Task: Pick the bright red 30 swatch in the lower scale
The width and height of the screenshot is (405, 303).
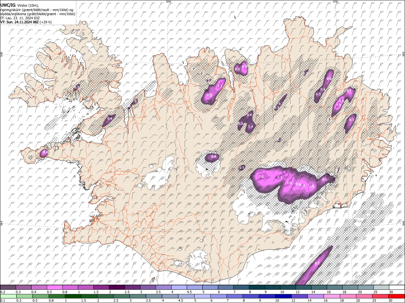Action: [x=397, y=296]
